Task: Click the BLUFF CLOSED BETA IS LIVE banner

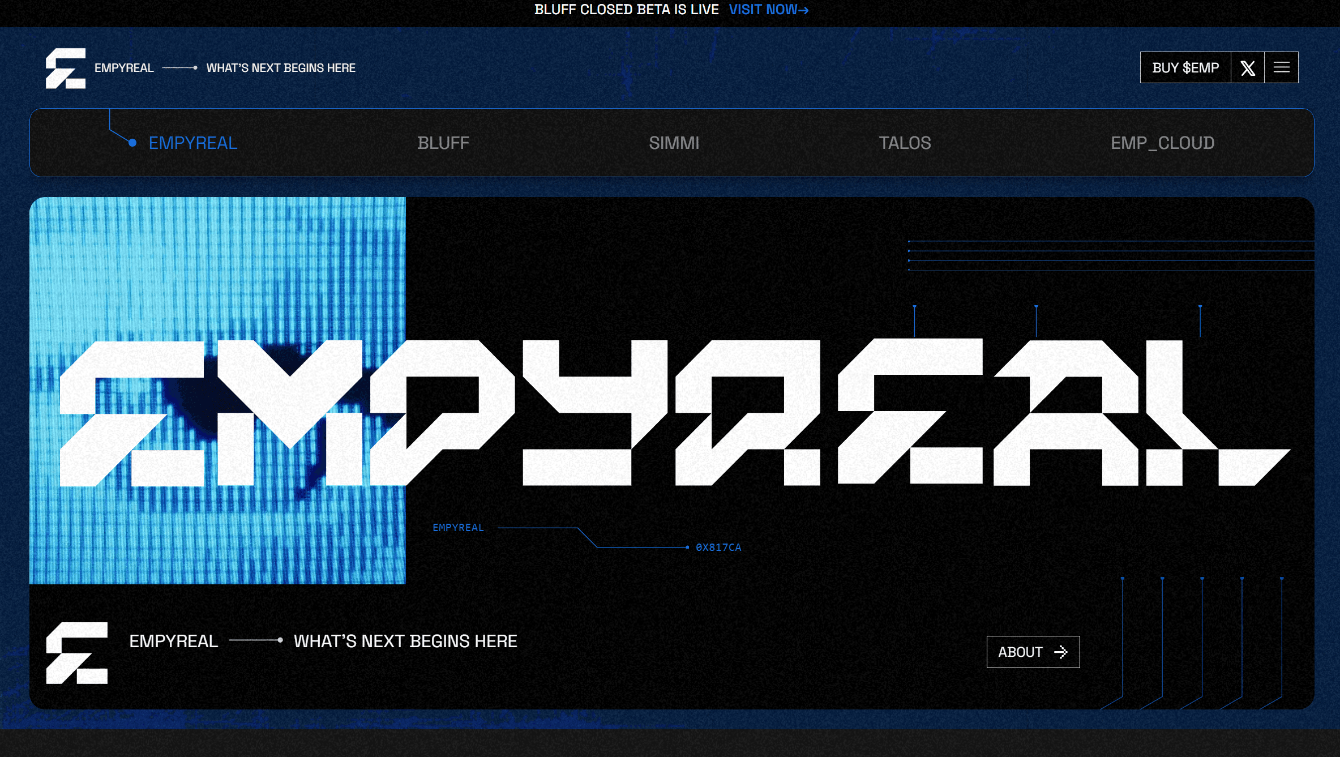Action: coord(626,9)
